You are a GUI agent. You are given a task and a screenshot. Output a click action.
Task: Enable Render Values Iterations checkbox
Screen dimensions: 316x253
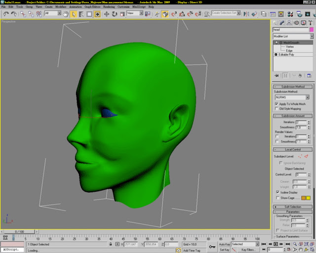coord(277,136)
